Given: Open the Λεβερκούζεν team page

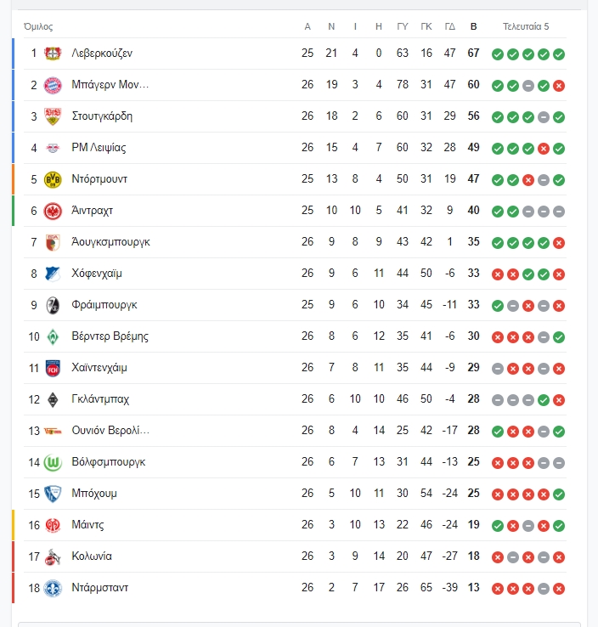Looking at the screenshot, I should [102, 54].
